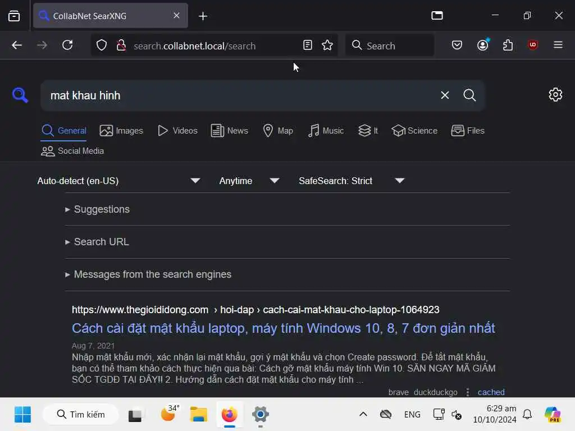Screen dimensions: 575x431
Task: Switch to the Files tab
Action: click(468, 130)
